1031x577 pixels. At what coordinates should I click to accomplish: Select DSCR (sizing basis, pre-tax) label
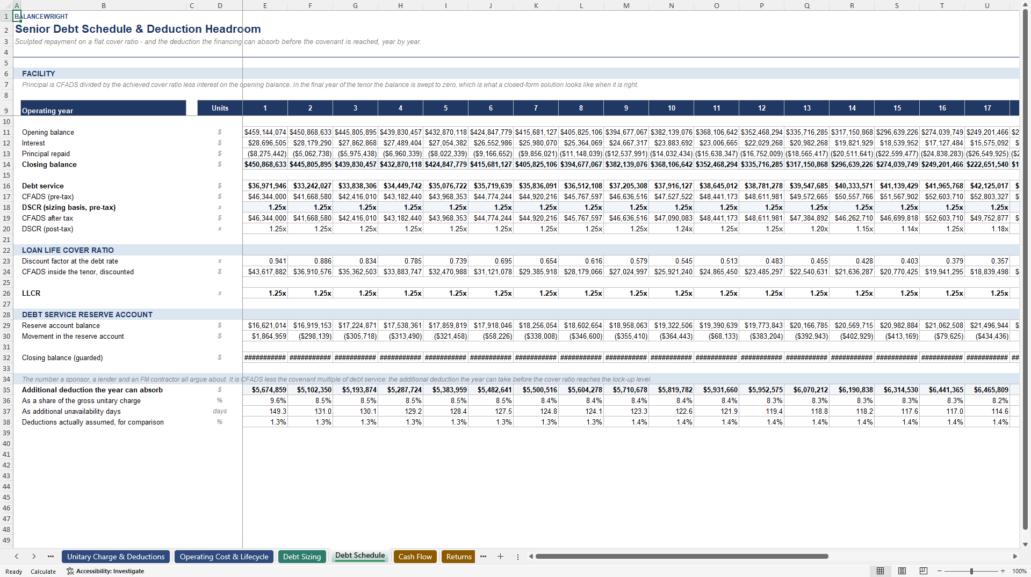pos(69,207)
